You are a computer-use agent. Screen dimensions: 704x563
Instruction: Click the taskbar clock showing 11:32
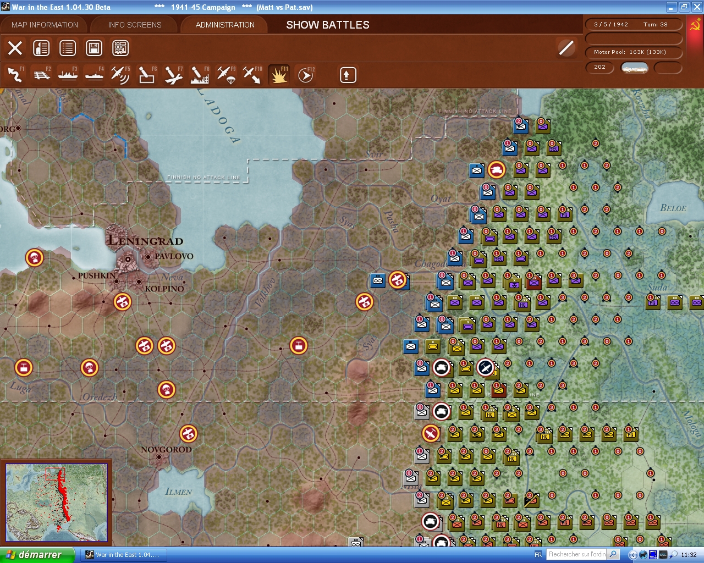pyautogui.click(x=689, y=555)
